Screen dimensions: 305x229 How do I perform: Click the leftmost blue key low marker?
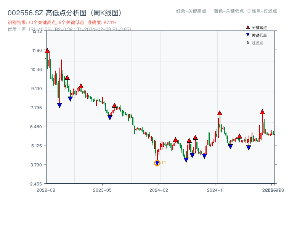(59, 105)
